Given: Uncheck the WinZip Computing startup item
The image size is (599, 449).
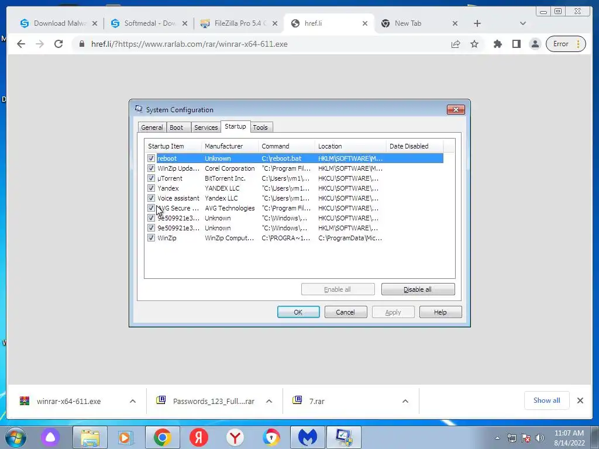Looking at the screenshot, I should (x=151, y=237).
